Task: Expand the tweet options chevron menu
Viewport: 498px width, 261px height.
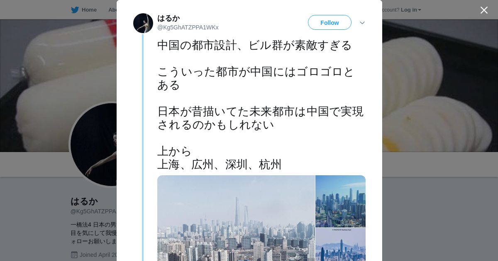Action: coord(362,23)
